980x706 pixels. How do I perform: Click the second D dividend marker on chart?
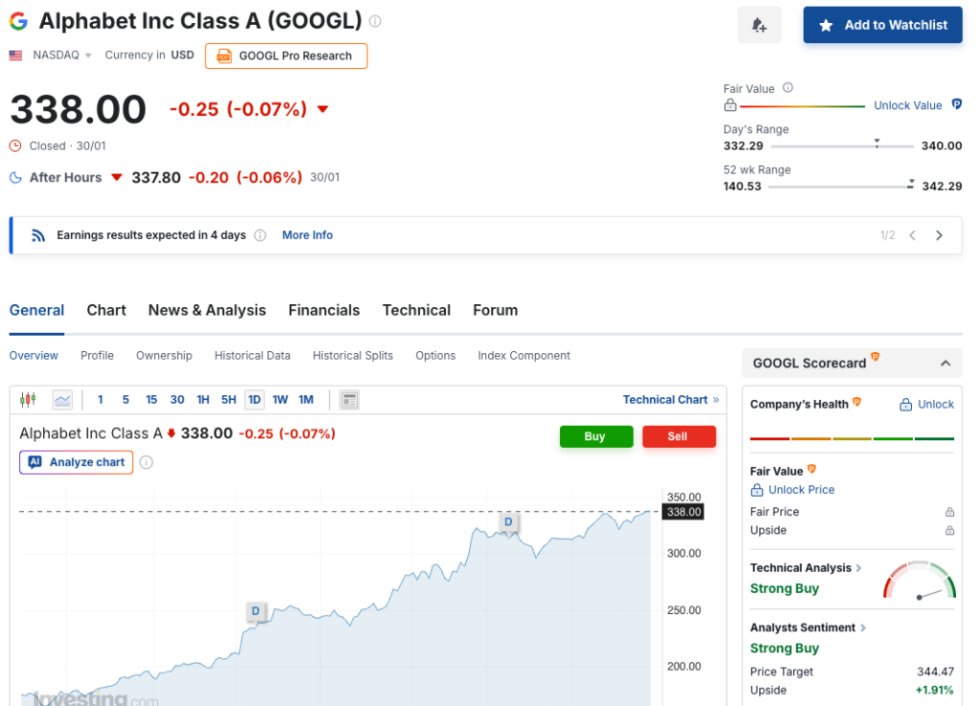(508, 522)
